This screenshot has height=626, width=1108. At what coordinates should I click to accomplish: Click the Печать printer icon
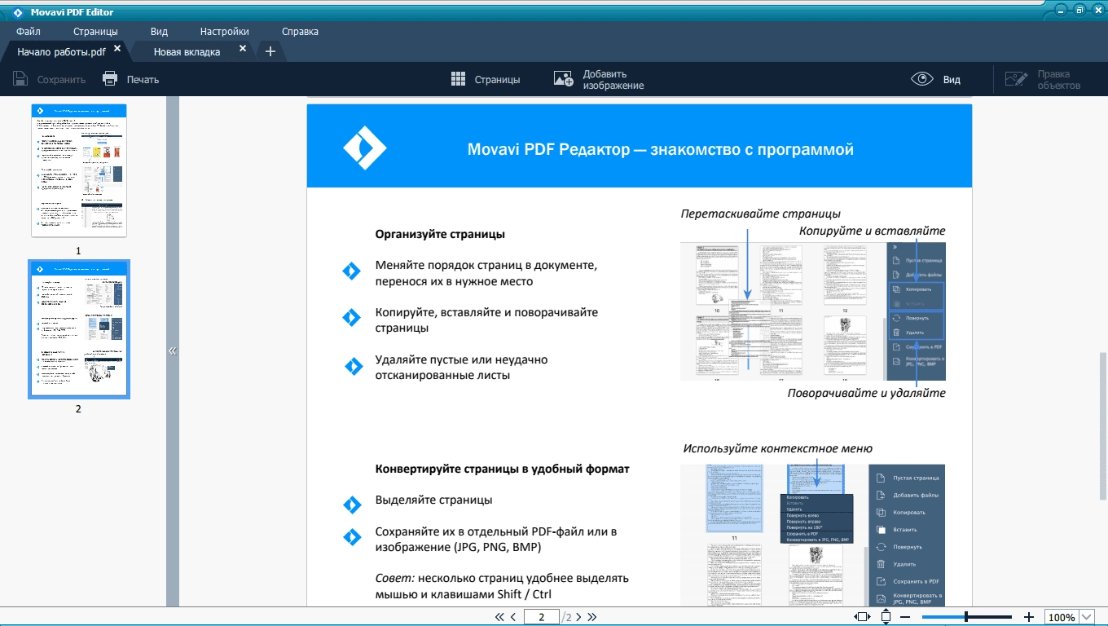110,79
